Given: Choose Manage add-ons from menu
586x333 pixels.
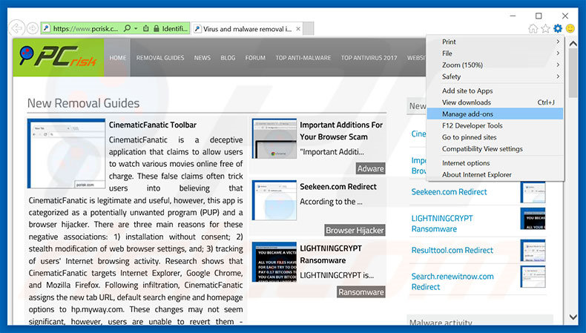Looking at the screenshot, I should (x=496, y=114).
